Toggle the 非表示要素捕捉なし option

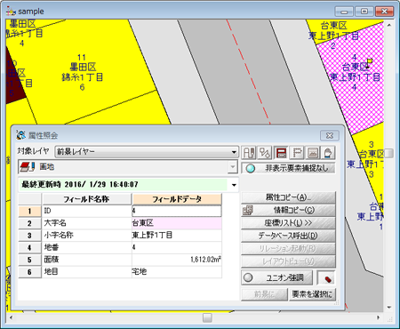click(289, 168)
